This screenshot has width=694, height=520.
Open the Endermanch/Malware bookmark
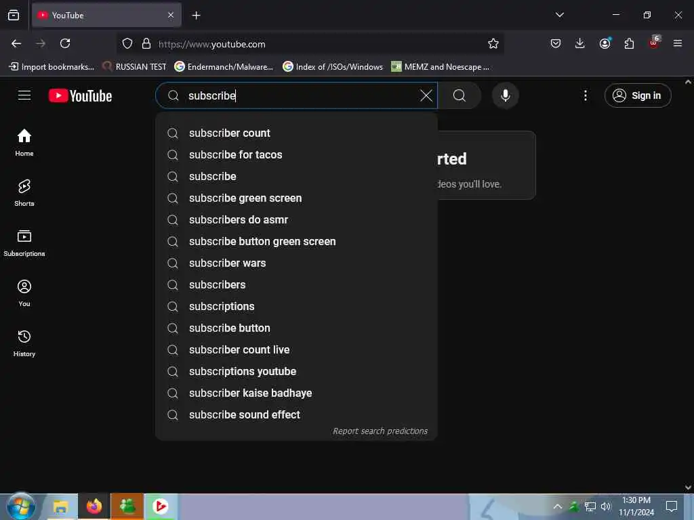(224, 67)
